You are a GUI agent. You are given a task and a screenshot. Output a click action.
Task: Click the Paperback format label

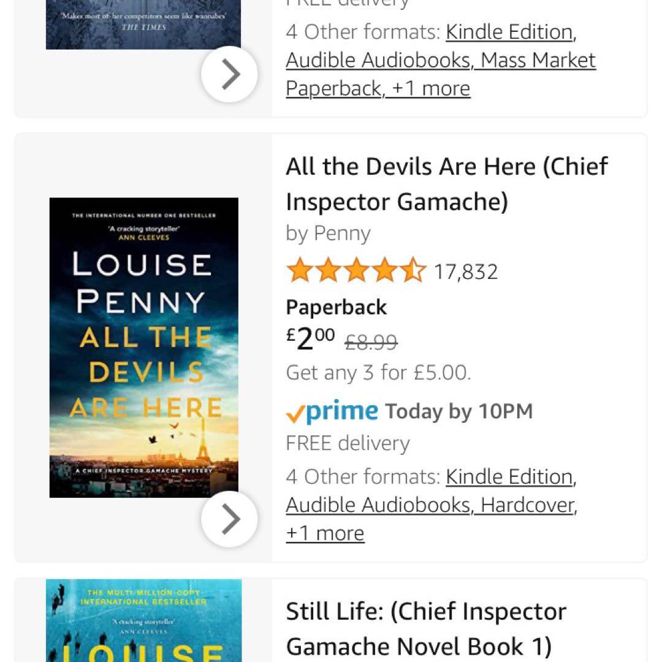coord(337,307)
